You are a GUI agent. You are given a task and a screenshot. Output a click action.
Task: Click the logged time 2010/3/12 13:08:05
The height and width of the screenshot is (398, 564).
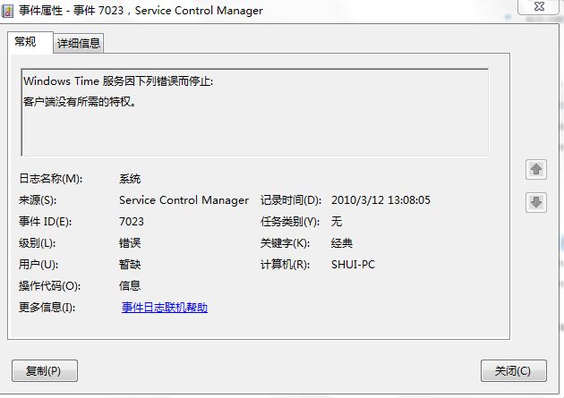[380, 200]
